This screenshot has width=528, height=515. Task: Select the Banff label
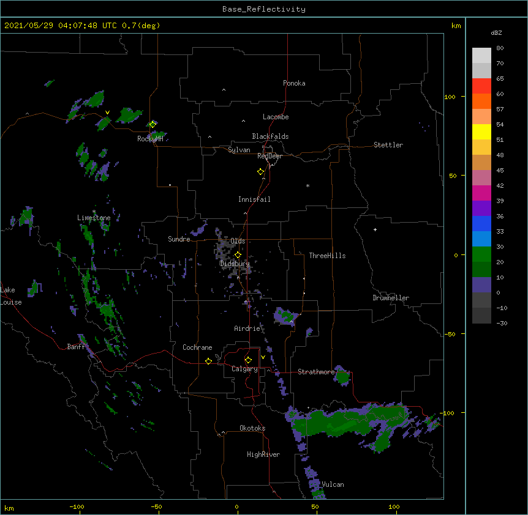coord(76,347)
